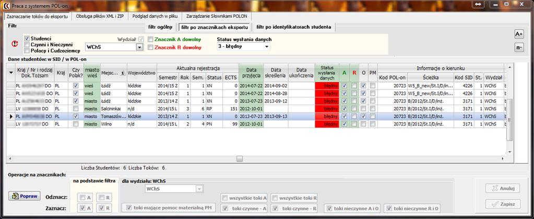Decrease font size with a- button
The image size is (534, 219).
point(519,48)
